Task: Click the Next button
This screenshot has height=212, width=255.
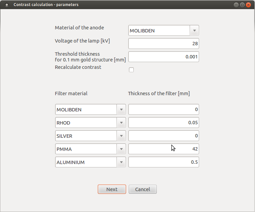Action: point(112,189)
